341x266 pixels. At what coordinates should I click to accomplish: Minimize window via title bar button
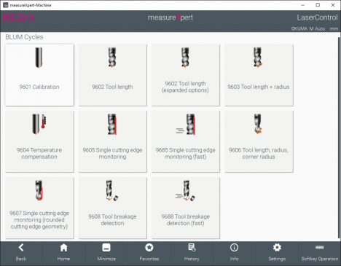pyautogui.click(x=303, y=5)
